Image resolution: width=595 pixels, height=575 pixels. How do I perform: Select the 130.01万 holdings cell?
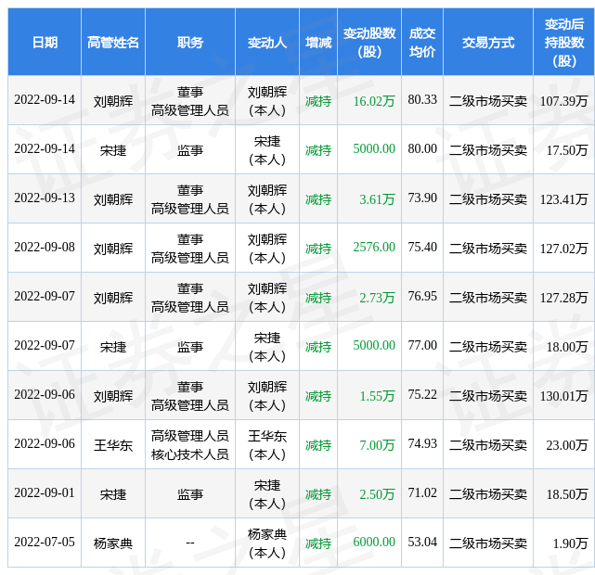pos(563,396)
